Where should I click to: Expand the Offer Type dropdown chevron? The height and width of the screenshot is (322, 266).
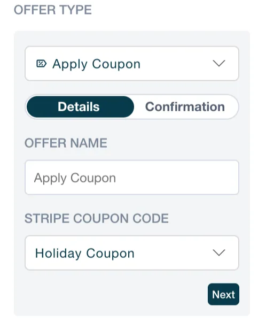219,64
